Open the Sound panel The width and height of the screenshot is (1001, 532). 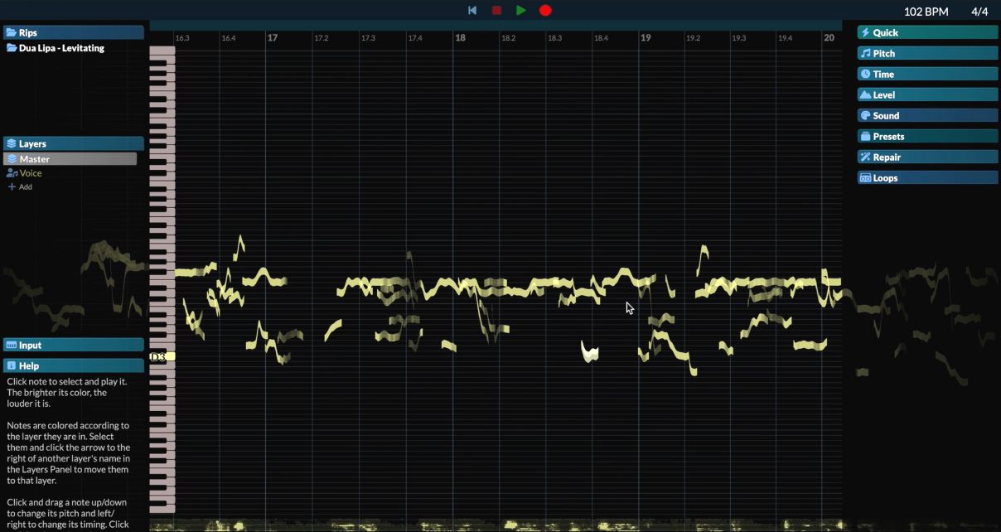click(926, 115)
